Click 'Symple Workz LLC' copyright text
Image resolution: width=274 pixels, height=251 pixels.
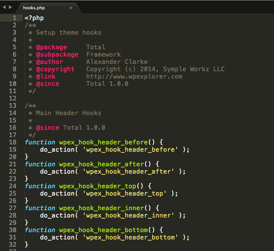pyautogui.click(x=194, y=69)
